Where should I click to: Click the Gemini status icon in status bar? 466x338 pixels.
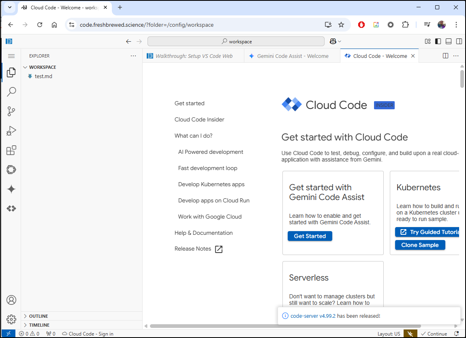tap(410, 334)
